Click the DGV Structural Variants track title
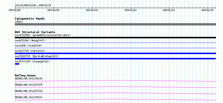 point(35,32)
